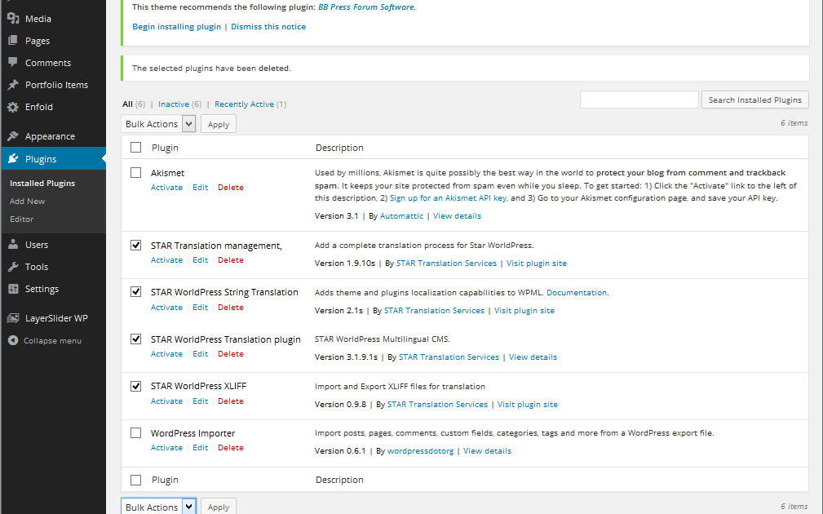
Task: Open Installed Plugins submenu item
Action: click(x=42, y=184)
